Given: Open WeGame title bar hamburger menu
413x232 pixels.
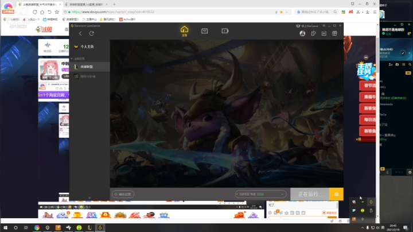Looking at the screenshot, I should pos(324,26).
